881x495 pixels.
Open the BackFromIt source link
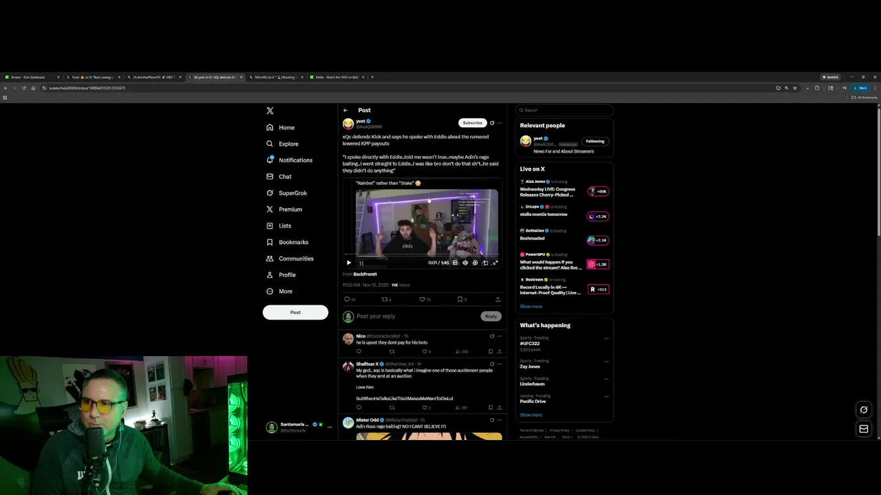365,274
